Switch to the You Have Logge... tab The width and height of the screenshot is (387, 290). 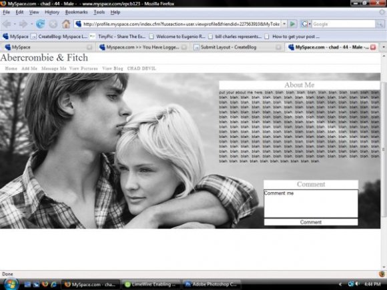143,47
